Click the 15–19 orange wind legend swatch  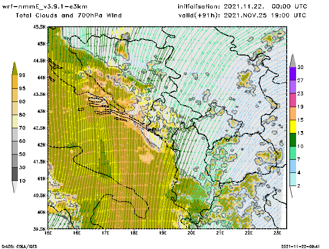293,113
